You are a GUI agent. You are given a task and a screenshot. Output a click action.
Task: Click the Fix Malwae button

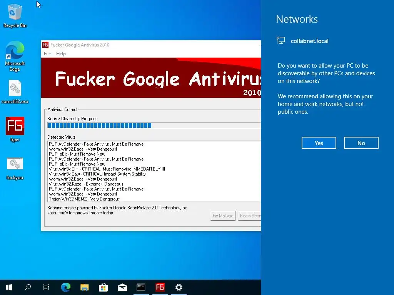(x=223, y=216)
